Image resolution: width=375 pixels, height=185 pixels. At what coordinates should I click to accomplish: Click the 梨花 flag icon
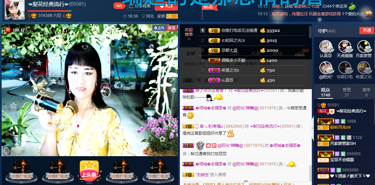[208, 7]
